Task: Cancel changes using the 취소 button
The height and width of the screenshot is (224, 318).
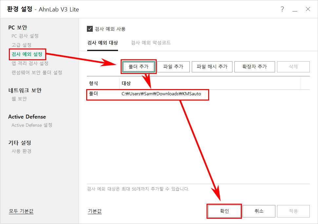Action: (x=259, y=211)
